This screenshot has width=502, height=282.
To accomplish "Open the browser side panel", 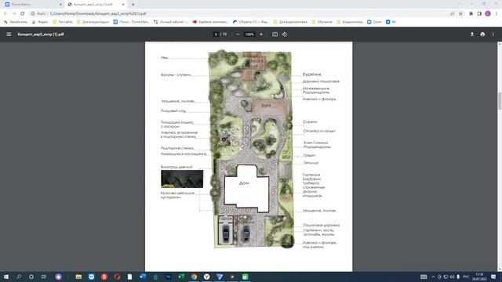I will click(x=479, y=13).
